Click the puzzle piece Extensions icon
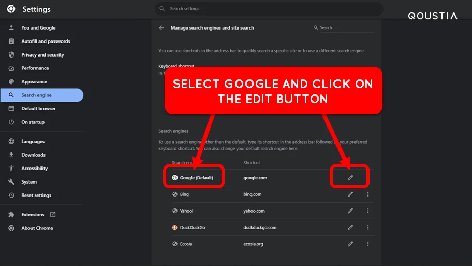 tap(11, 215)
